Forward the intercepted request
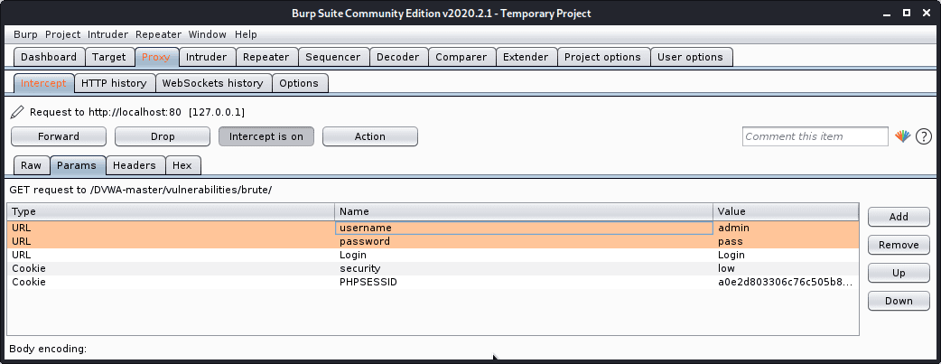The height and width of the screenshot is (364, 941). tap(58, 136)
